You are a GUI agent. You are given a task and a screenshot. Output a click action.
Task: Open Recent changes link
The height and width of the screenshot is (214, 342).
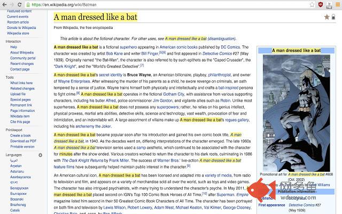click(22, 64)
